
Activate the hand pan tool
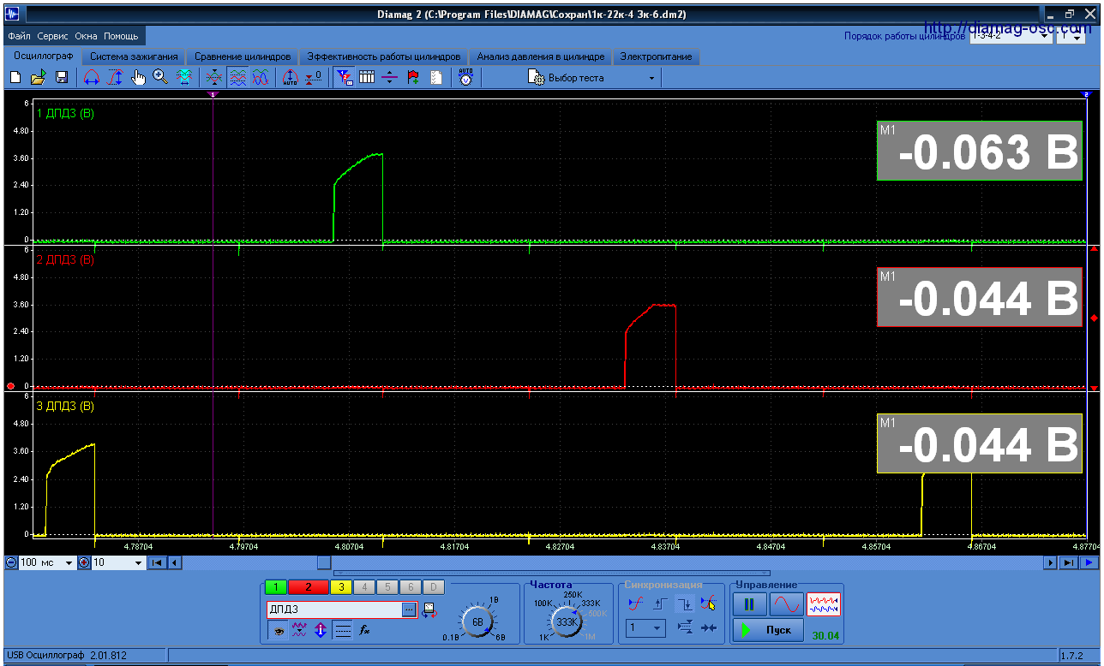pyautogui.click(x=138, y=78)
